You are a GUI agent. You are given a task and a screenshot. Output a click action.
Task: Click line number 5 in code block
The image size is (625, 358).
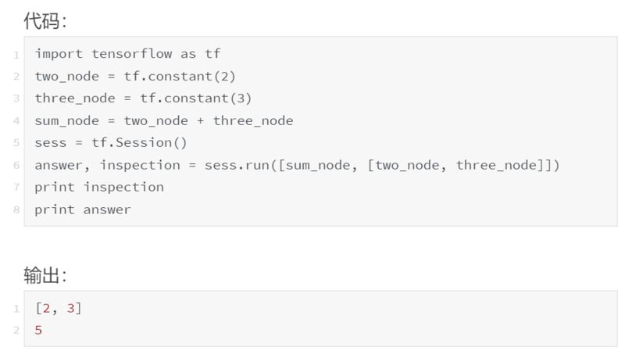16,143
